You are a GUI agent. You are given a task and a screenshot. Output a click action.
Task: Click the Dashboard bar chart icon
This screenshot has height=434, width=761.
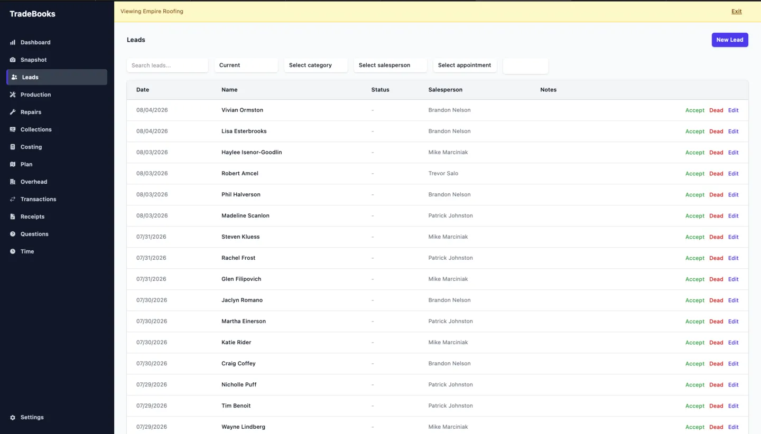click(x=13, y=42)
